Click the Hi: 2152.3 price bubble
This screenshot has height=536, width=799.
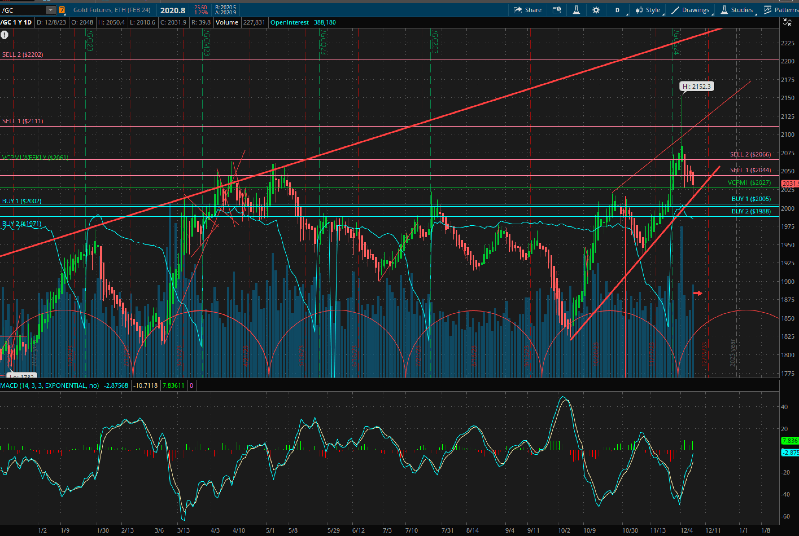pos(697,87)
